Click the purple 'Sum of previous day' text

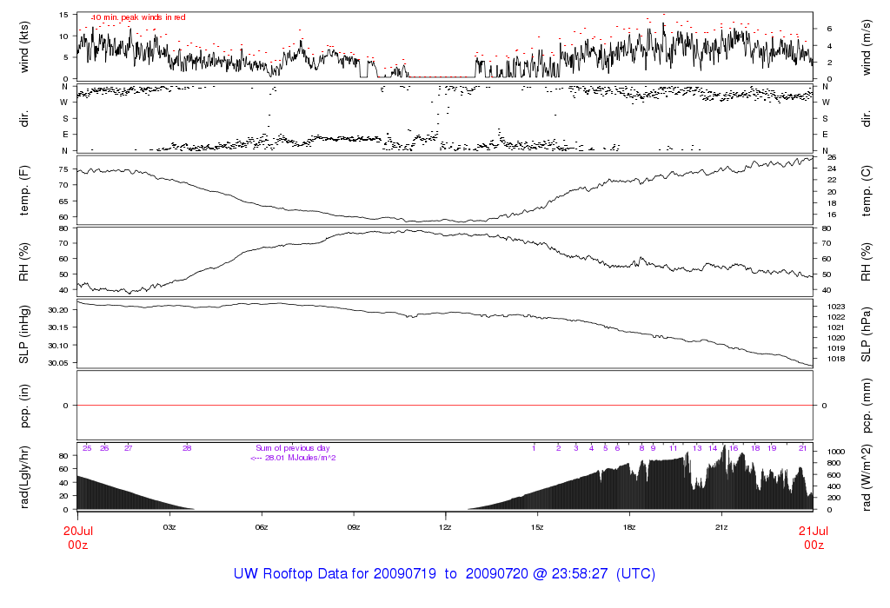tap(293, 448)
